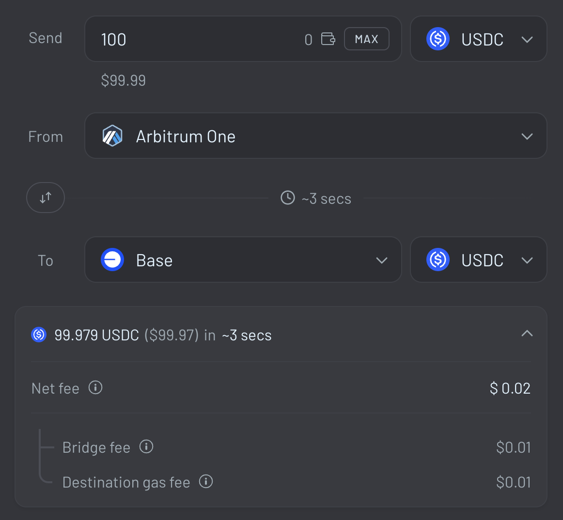Click the Bridge fee info icon
Screen dimensions: 563x520
point(146,447)
